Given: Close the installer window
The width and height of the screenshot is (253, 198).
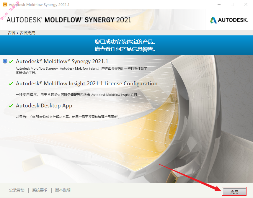Looking at the screenshot, I should tap(246, 4).
